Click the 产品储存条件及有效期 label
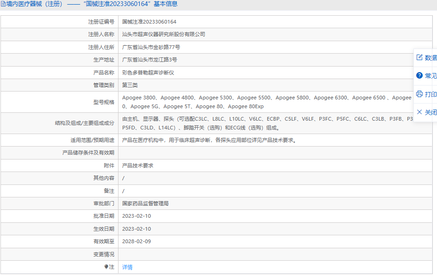Image resolution: width=437 pixels, height=276 pixels. 88,153
